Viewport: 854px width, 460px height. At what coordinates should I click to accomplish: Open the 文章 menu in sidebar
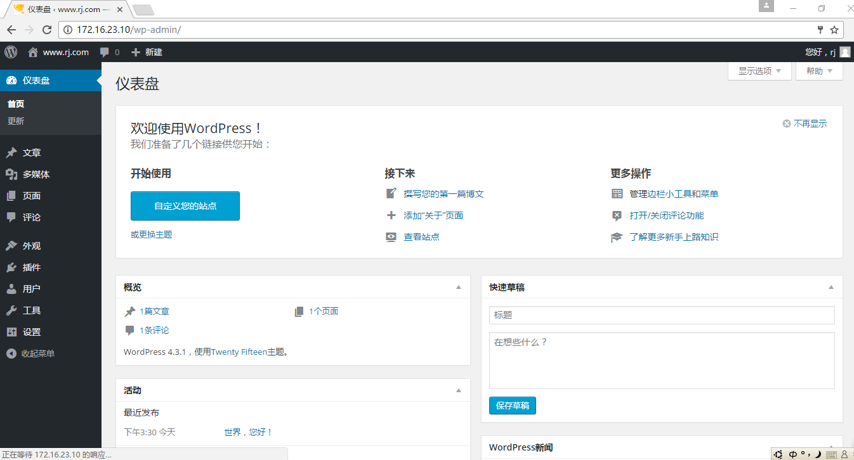pos(51,153)
